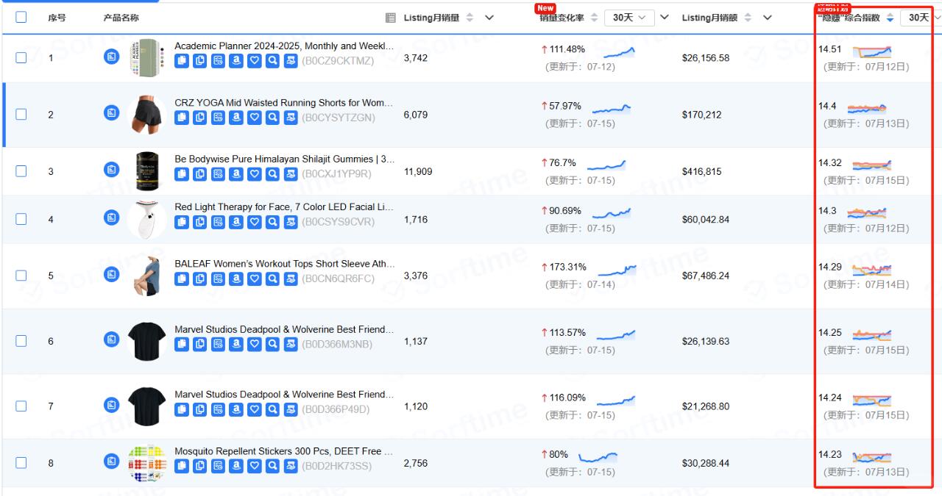The width and height of the screenshot is (942, 496).
Task: Click Amazon icon beside ASIN B0D366M3NB
Action: pos(236,344)
